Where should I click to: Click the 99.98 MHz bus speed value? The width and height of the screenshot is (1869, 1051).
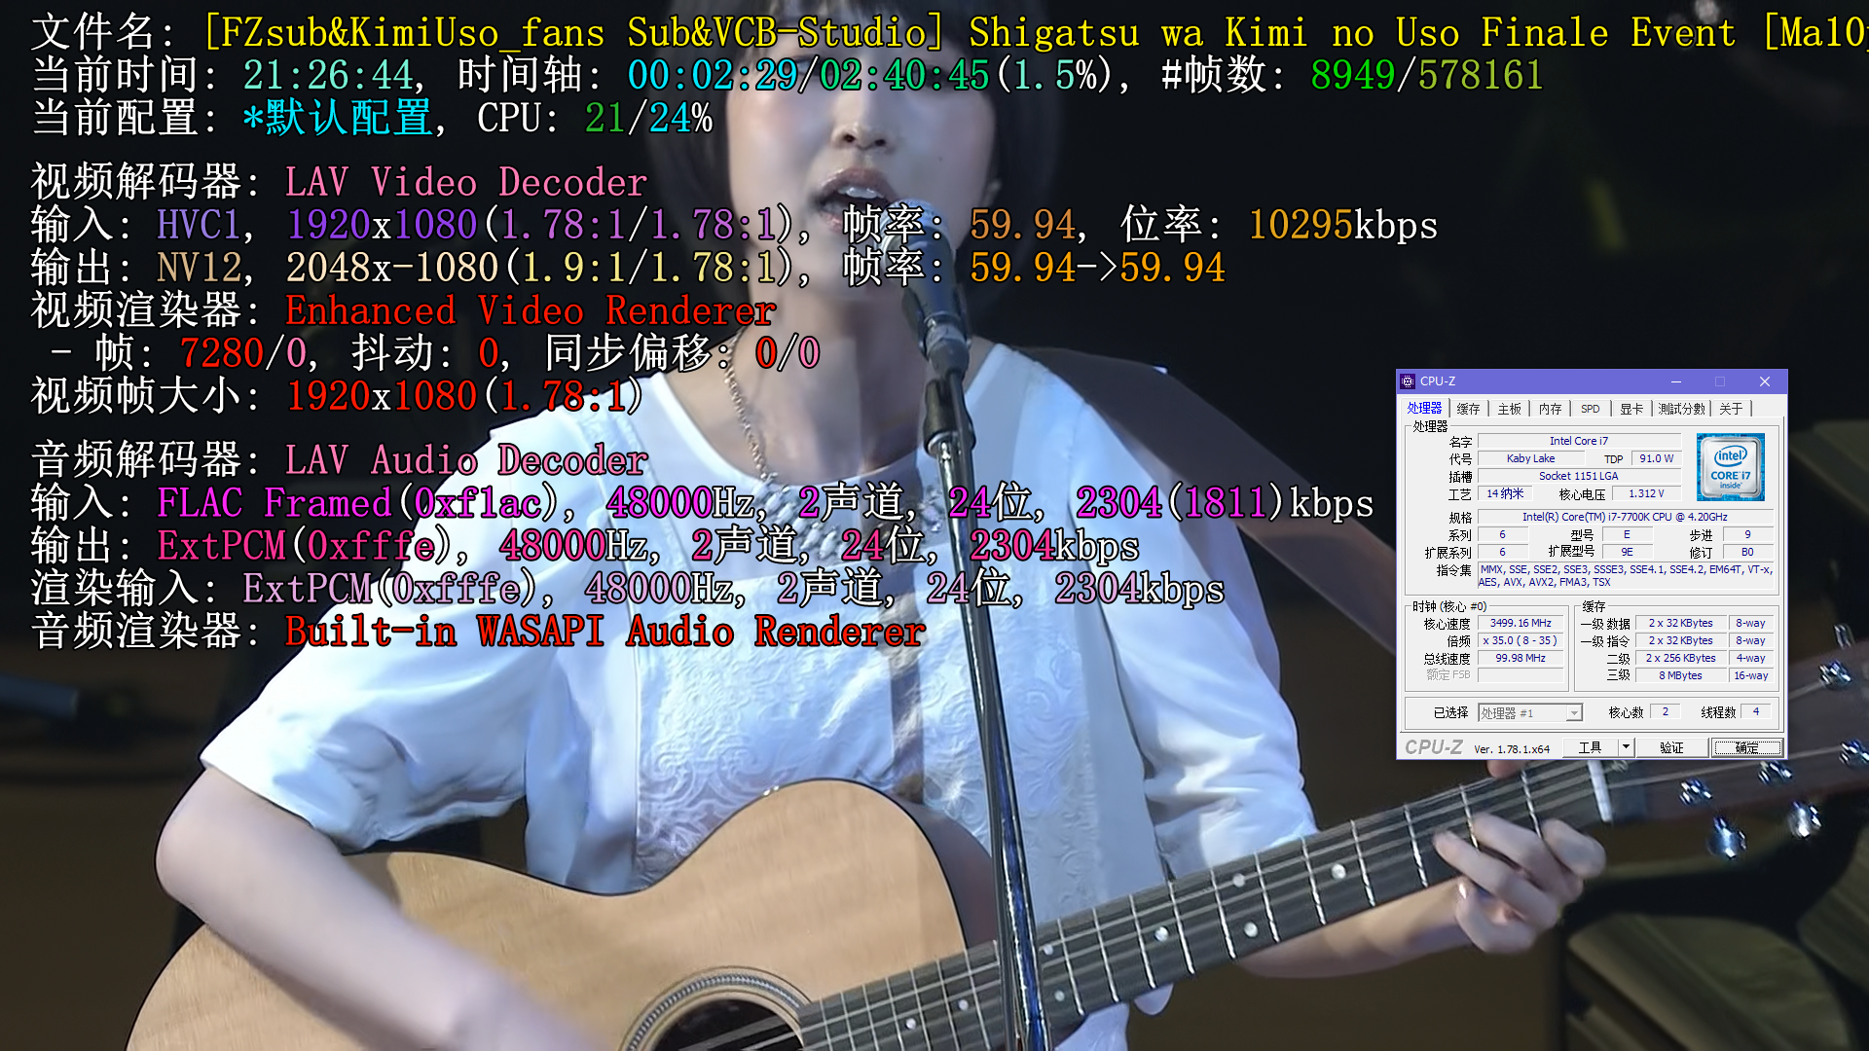[1521, 658]
